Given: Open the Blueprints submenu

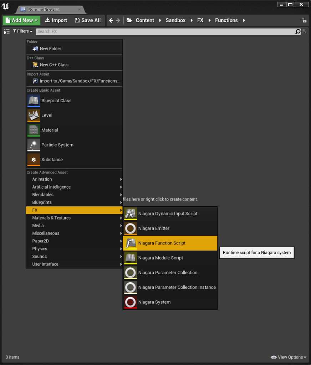Looking at the screenshot, I should click(x=74, y=202).
